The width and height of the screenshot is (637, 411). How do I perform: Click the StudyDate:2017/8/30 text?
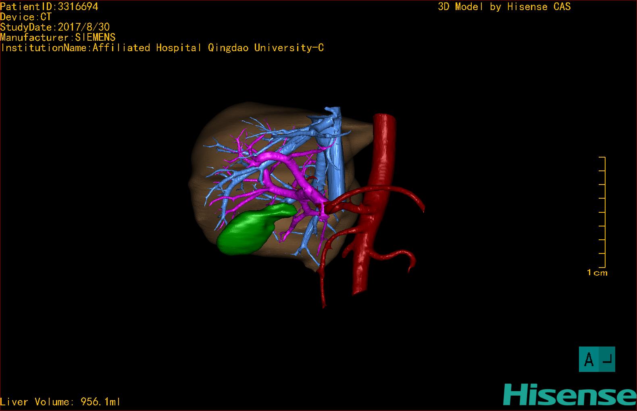[55, 27]
